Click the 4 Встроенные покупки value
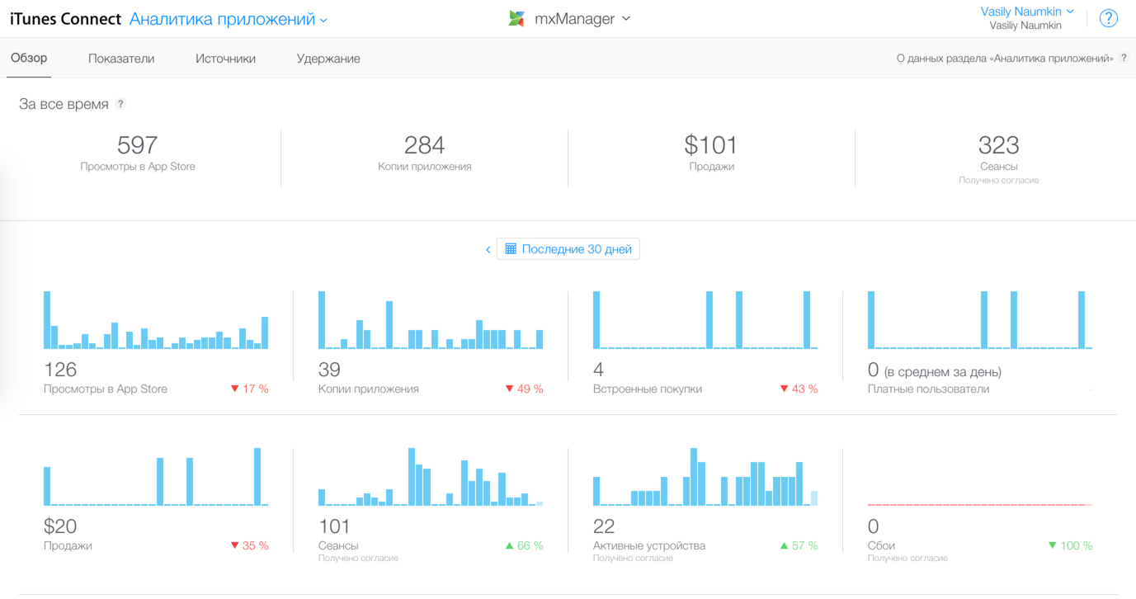 click(598, 370)
